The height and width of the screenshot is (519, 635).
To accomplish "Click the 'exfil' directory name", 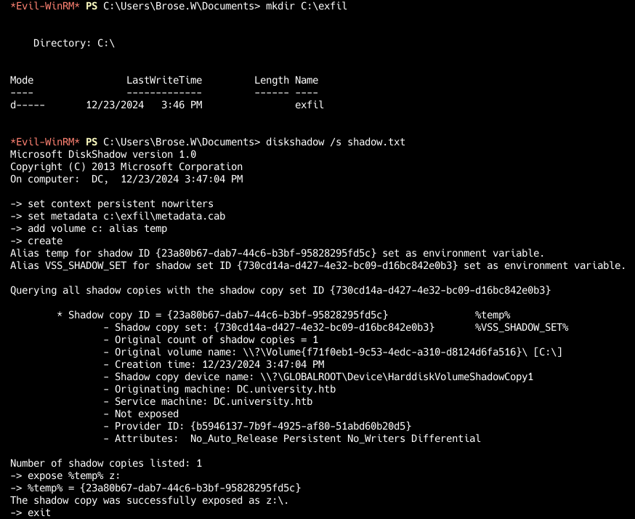I will (x=309, y=105).
